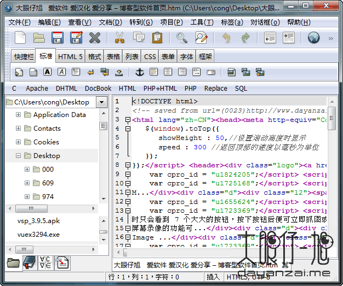Image resolution: width=343 pixels, height=286 pixels.
Task: Insert multi-thumbnail with the star picture icon
Action: (x=260, y=72)
